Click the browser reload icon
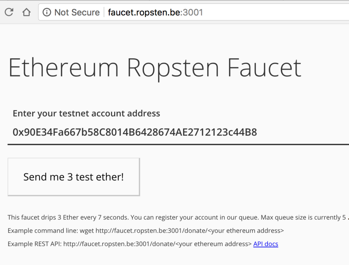 [x=9, y=13]
